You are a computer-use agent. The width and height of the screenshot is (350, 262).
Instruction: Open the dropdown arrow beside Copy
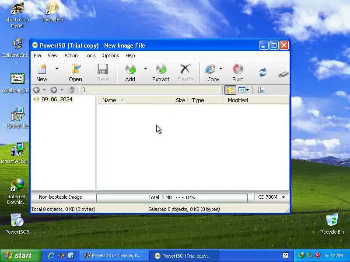[x=220, y=69]
